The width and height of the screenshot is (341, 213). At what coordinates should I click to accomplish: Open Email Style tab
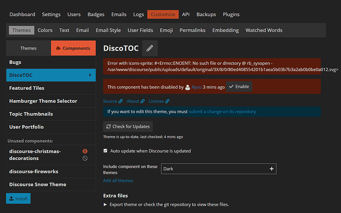click(108, 30)
